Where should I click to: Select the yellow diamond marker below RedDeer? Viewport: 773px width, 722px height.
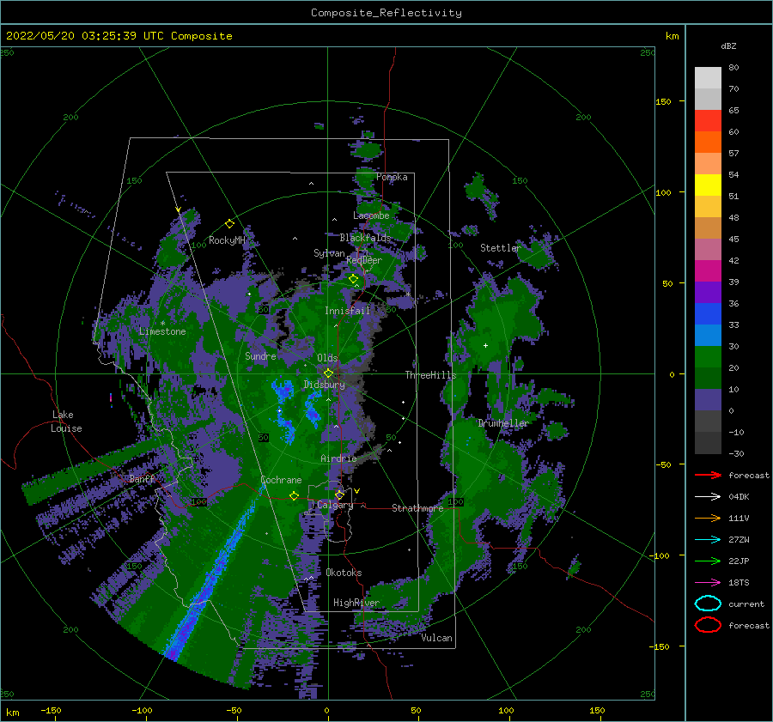(354, 279)
